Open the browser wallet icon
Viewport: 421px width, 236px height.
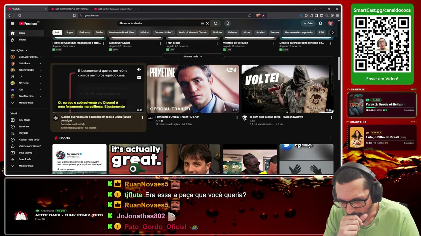tap(322, 15)
